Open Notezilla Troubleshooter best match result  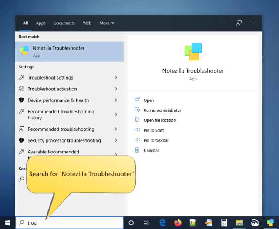click(69, 52)
